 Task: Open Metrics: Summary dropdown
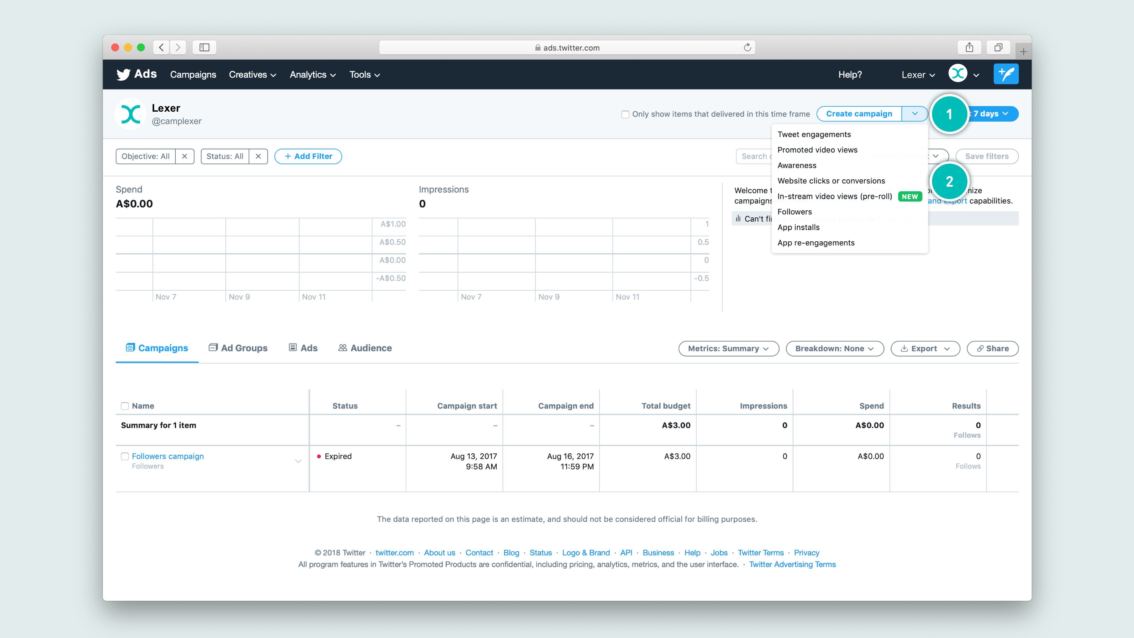729,348
